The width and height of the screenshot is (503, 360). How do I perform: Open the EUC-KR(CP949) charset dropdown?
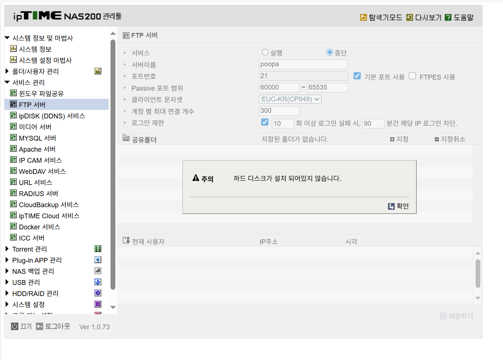coord(290,99)
